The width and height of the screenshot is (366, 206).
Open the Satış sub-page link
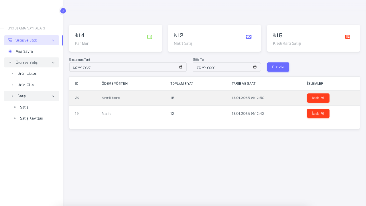click(24, 107)
